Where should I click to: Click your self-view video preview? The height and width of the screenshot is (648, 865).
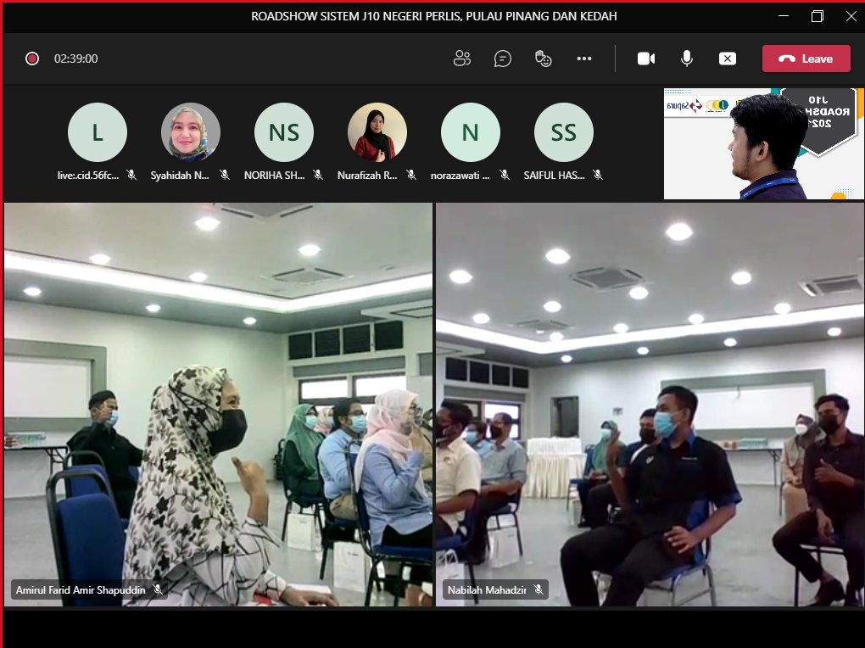click(x=762, y=142)
